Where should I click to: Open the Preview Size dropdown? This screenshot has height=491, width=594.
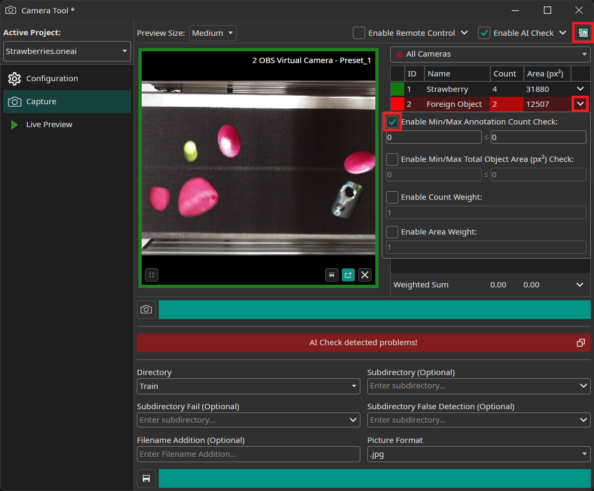pos(213,33)
